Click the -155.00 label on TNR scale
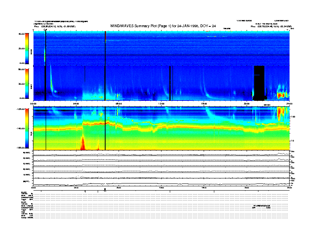The width and height of the screenshot is (312, 241). point(20,148)
